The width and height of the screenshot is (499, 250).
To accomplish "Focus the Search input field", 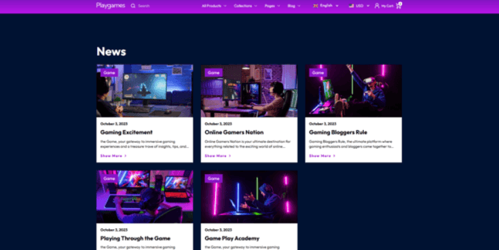I will [144, 5].
